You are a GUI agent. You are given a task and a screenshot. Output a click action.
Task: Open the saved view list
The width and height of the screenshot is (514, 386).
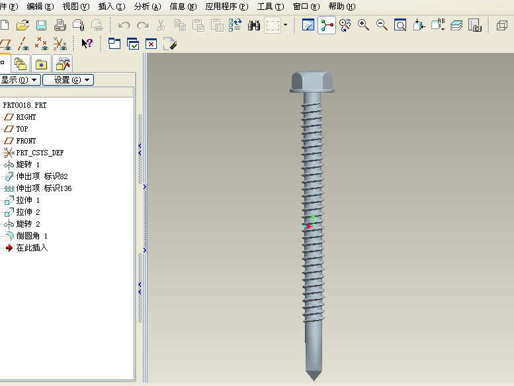tap(438, 25)
